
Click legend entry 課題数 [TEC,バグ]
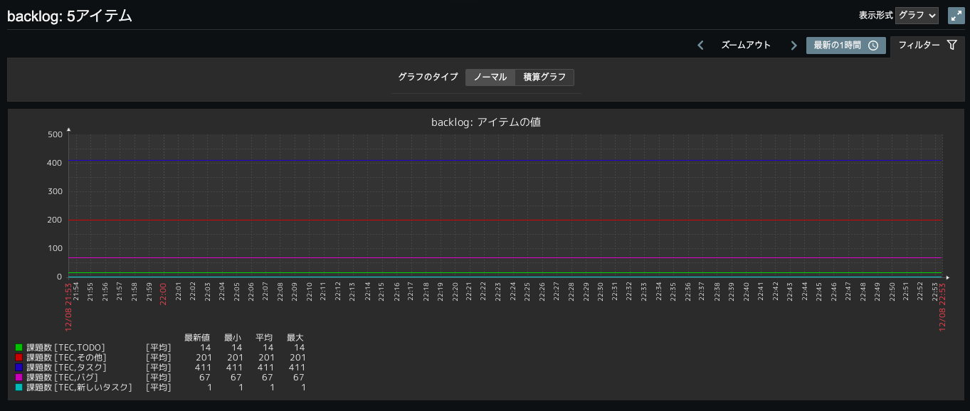click(62, 378)
